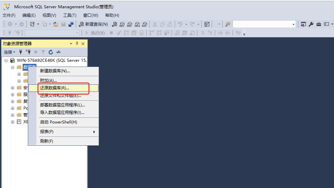This screenshot has width=334, height=188.
Task: Open the 工具(T) menu
Action: 70,15
